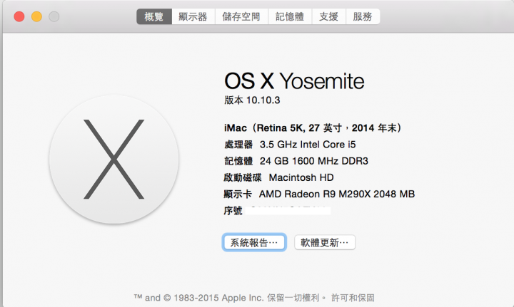The width and height of the screenshot is (514, 307).
Task: Click the OS X Yosemite title text
Action: (x=294, y=80)
